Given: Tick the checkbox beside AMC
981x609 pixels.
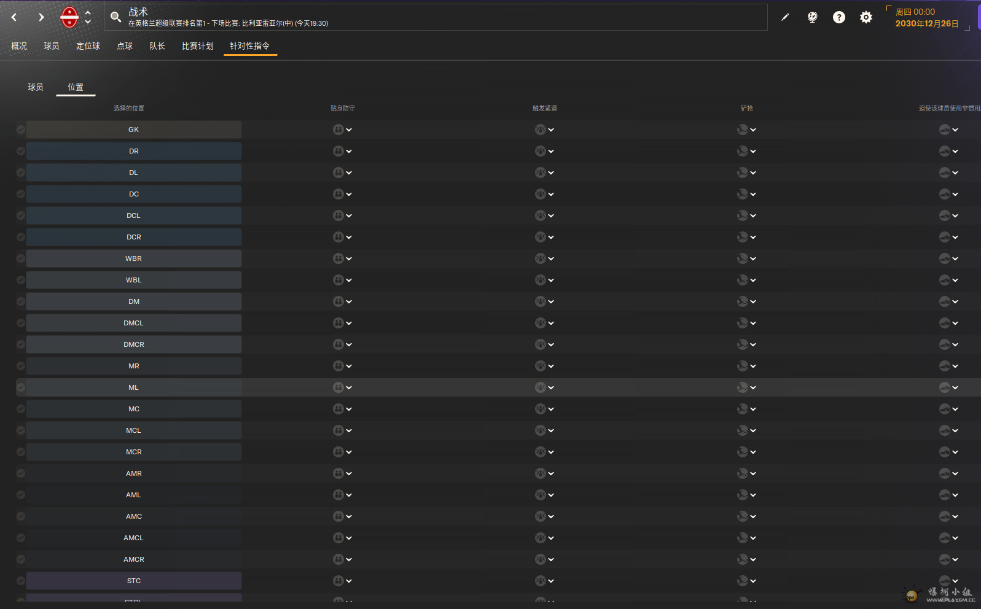Looking at the screenshot, I should click(21, 516).
